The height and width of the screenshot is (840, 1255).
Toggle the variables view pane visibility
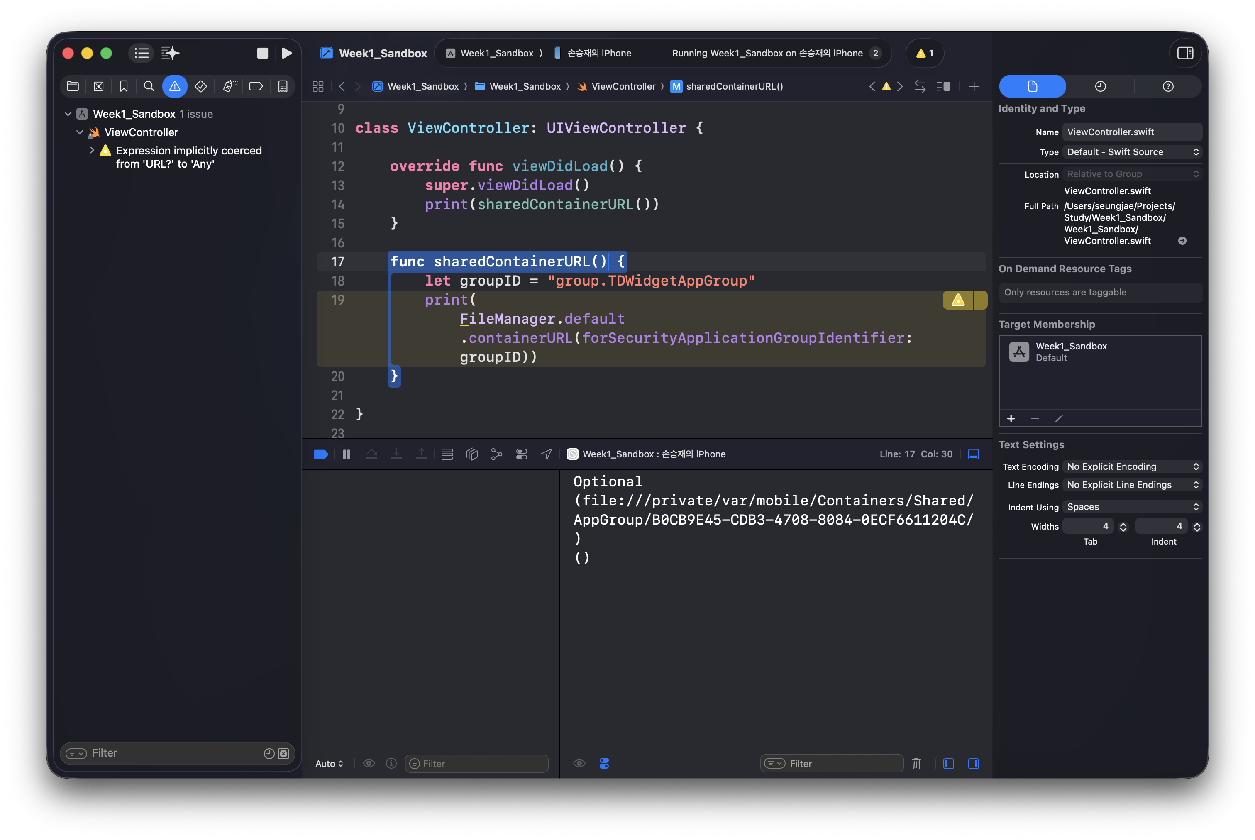949,763
